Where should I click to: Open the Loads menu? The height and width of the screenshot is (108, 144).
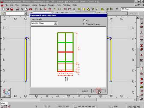(x=34, y=5)
